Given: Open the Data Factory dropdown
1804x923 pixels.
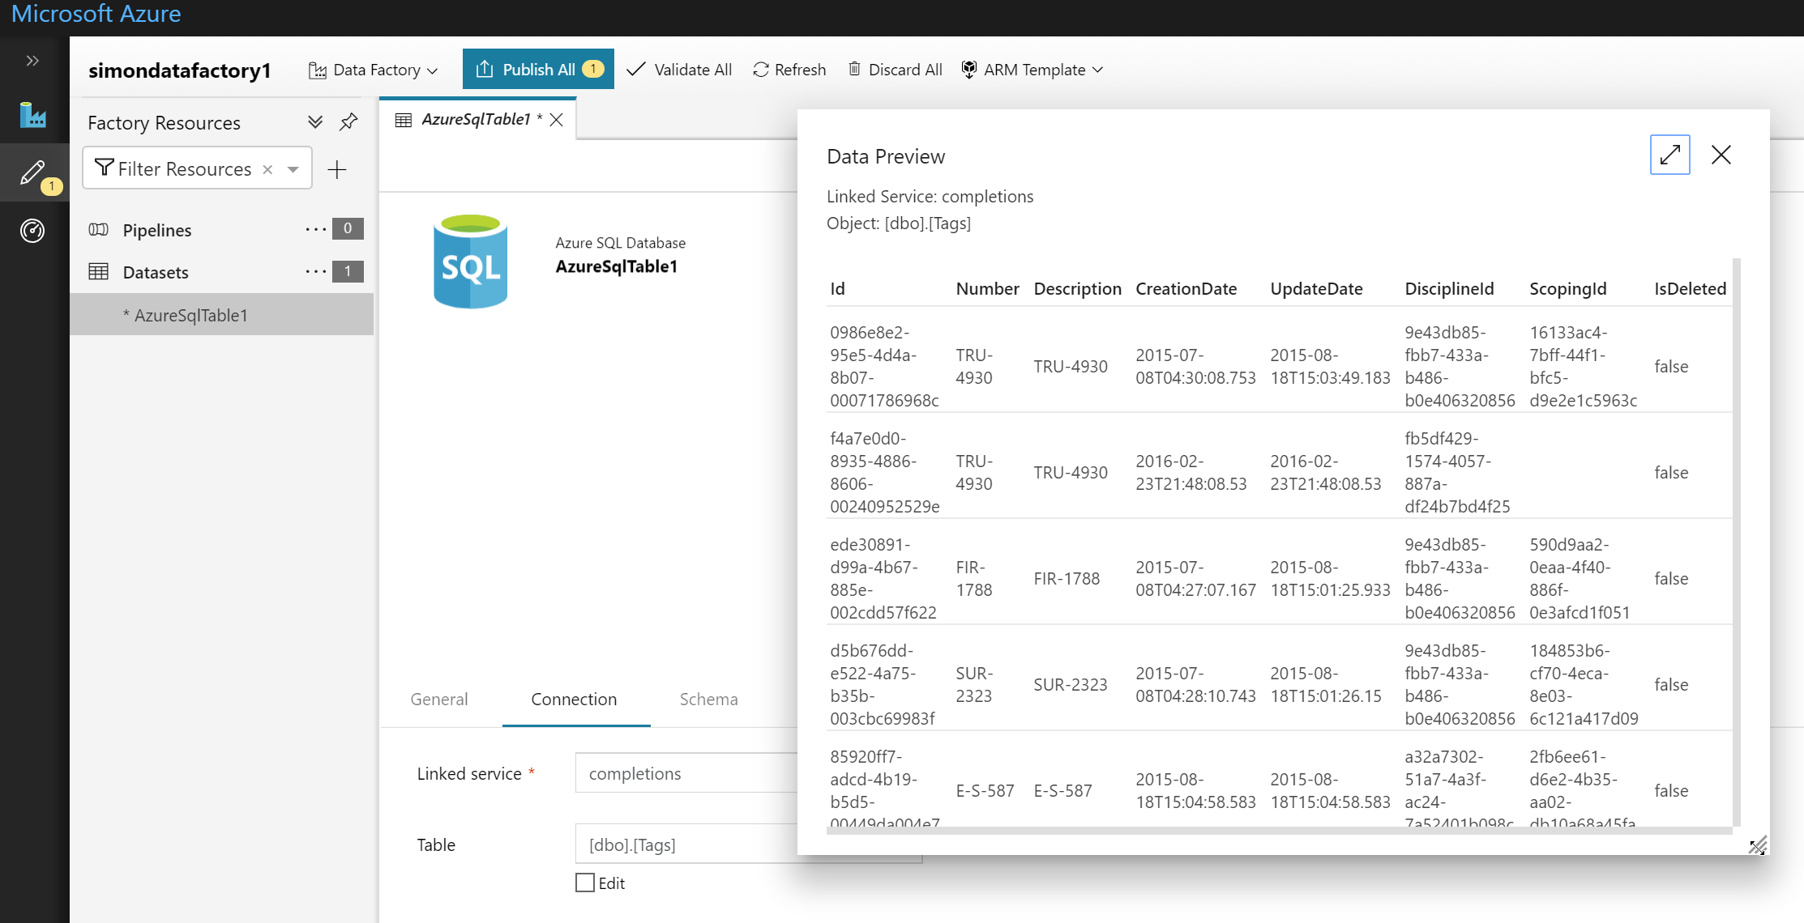Looking at the screenshot, I should 373,70.
